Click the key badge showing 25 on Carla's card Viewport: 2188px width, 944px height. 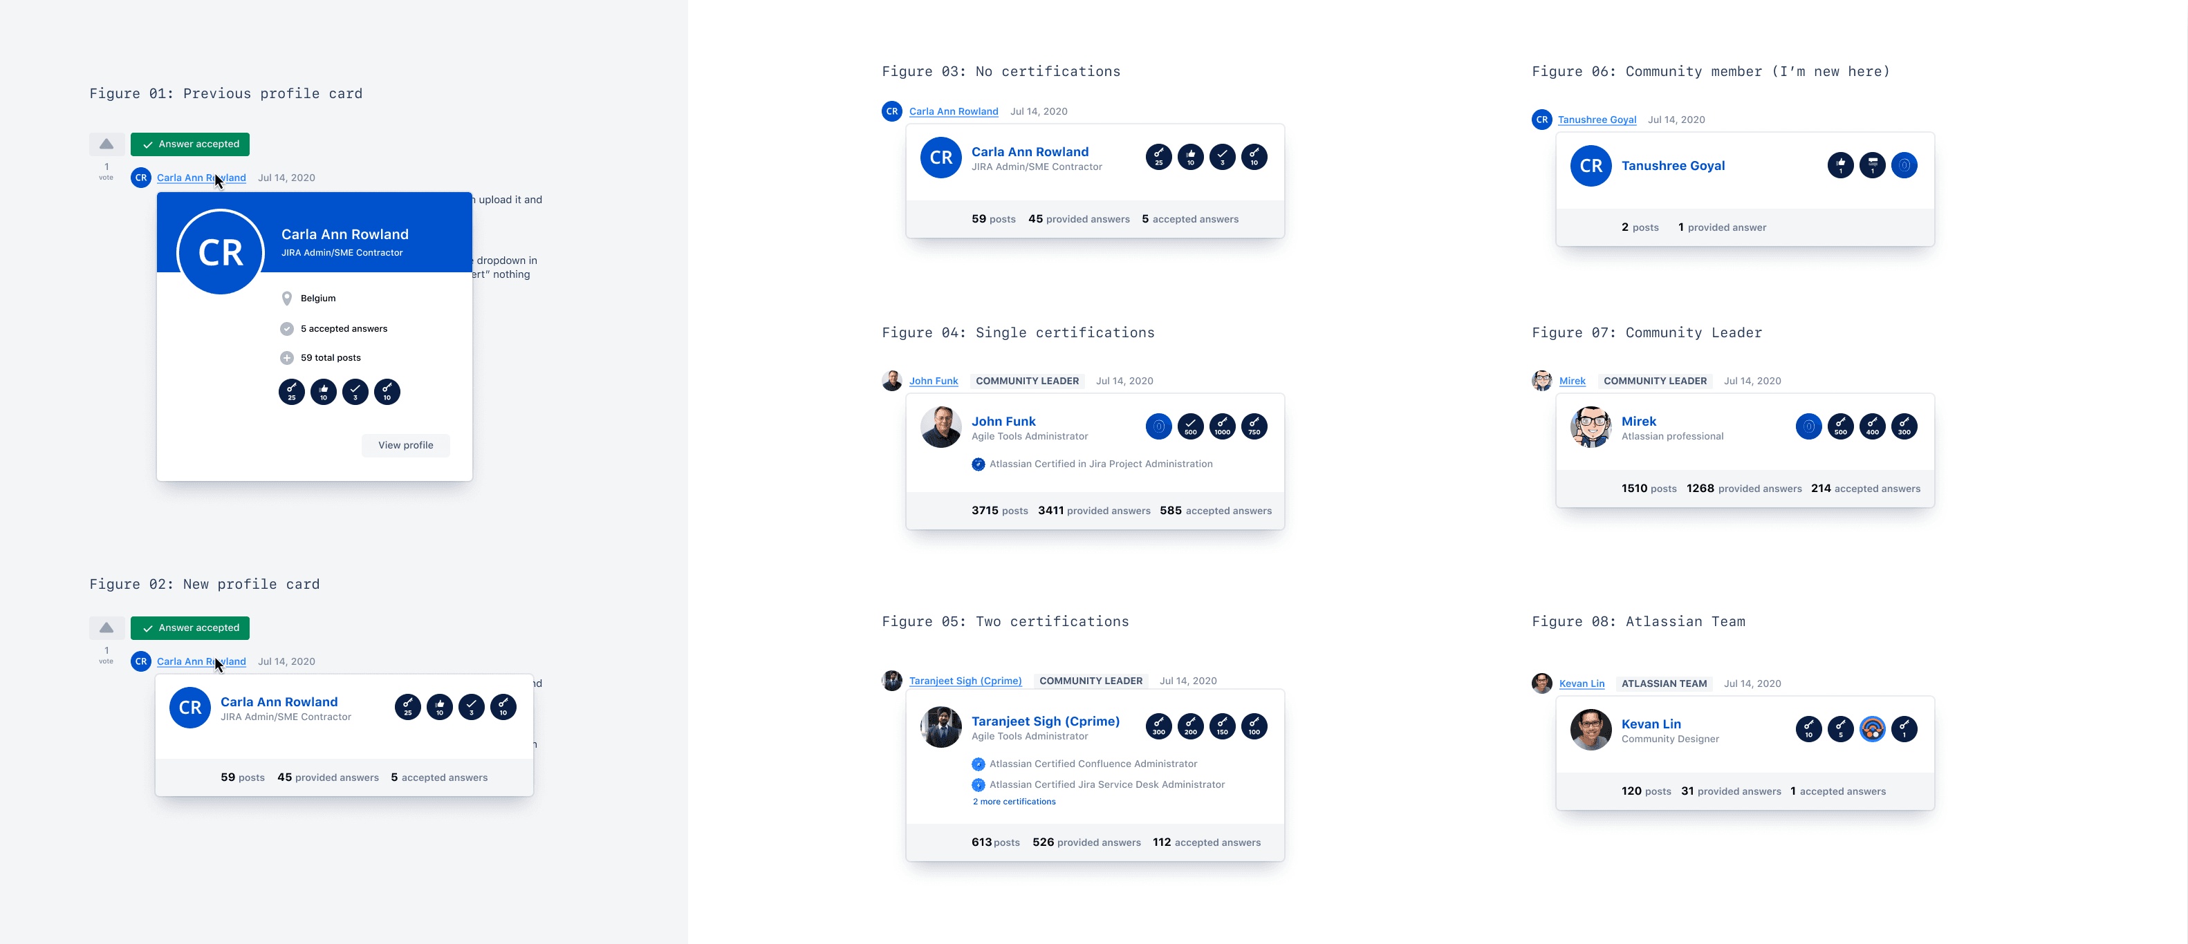1158,157
